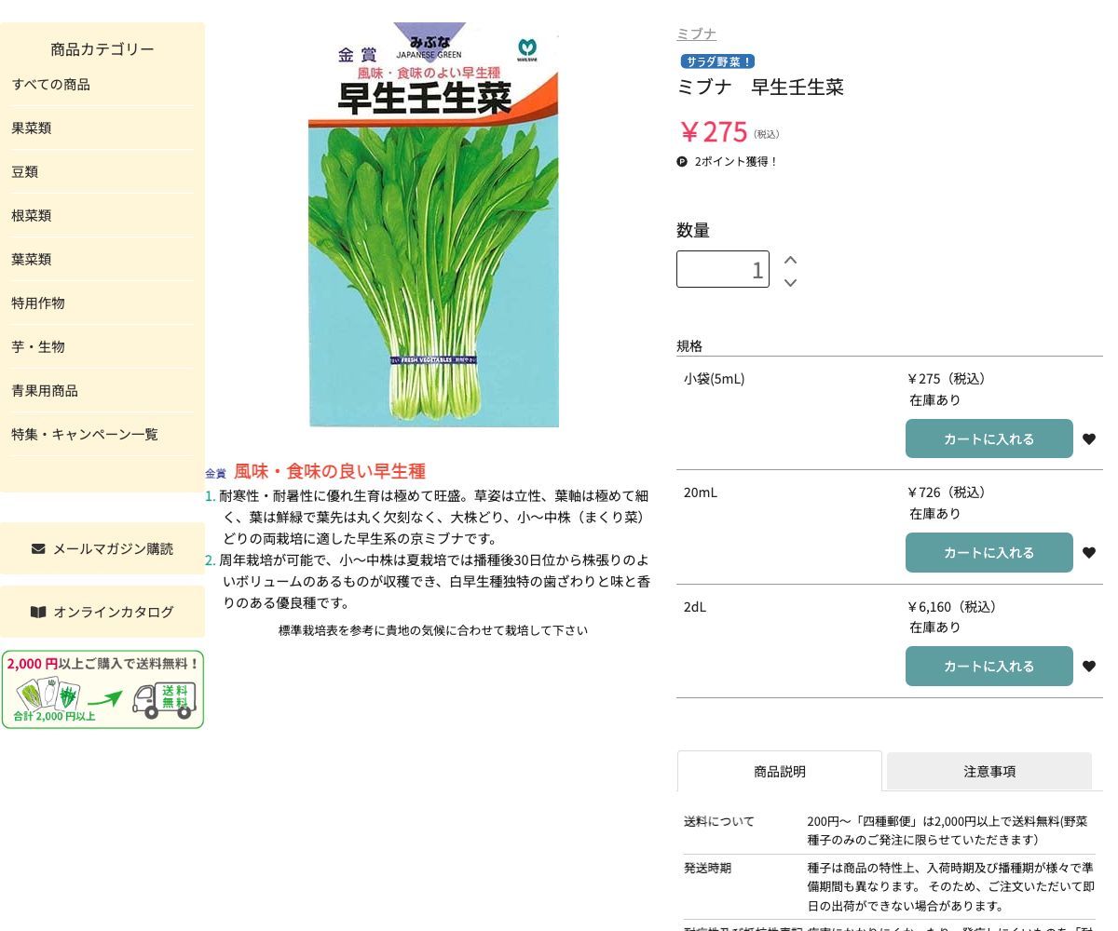Click the サラダ野菜！ badge
Viewport: 1118px width, 931px height.
coord(717,61)
